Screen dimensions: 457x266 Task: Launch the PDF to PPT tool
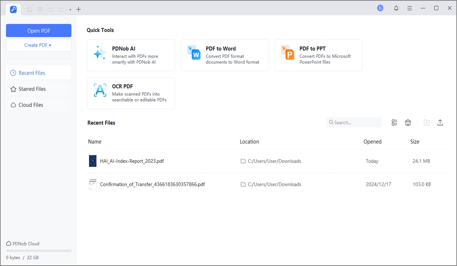tap(318, 55)
